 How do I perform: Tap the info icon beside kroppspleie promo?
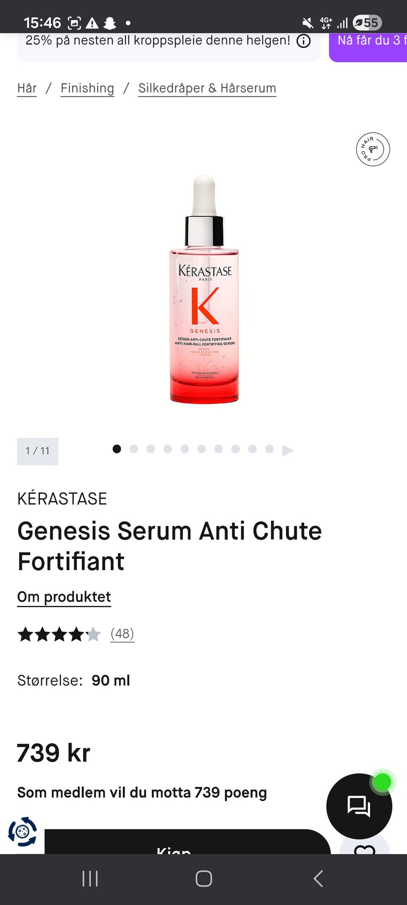point(304,41)
